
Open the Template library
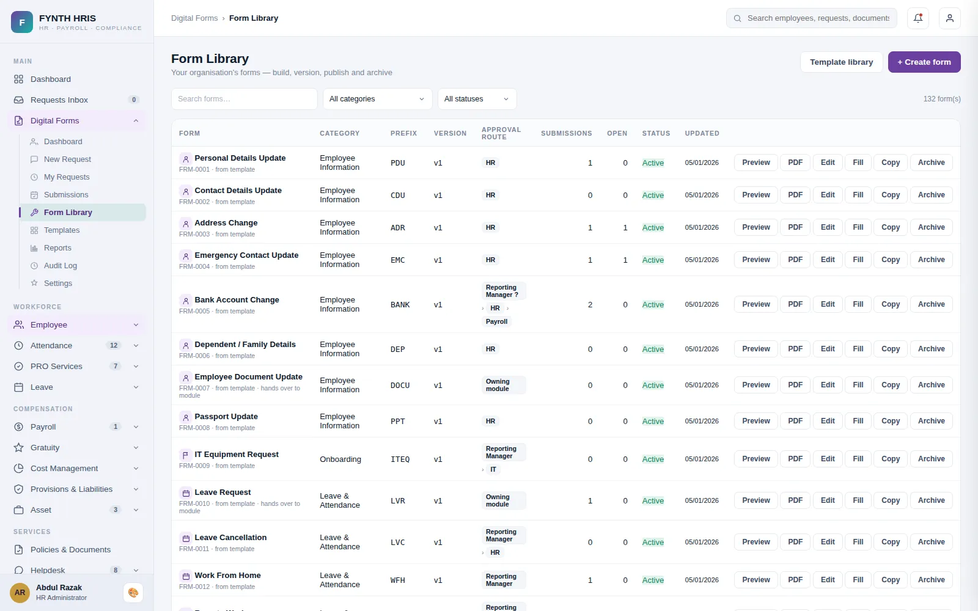pos(841,62)
